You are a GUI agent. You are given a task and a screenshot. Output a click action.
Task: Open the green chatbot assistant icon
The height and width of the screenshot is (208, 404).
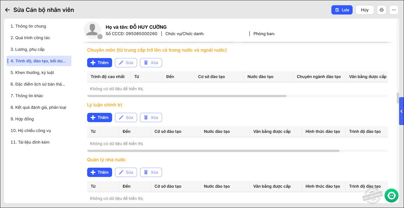coord(391,196)
